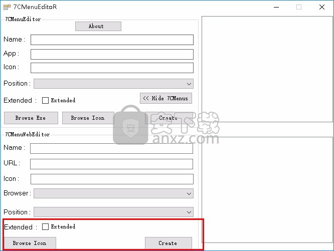Click the App path input field
Screen dimensions: 334x251
112,54
